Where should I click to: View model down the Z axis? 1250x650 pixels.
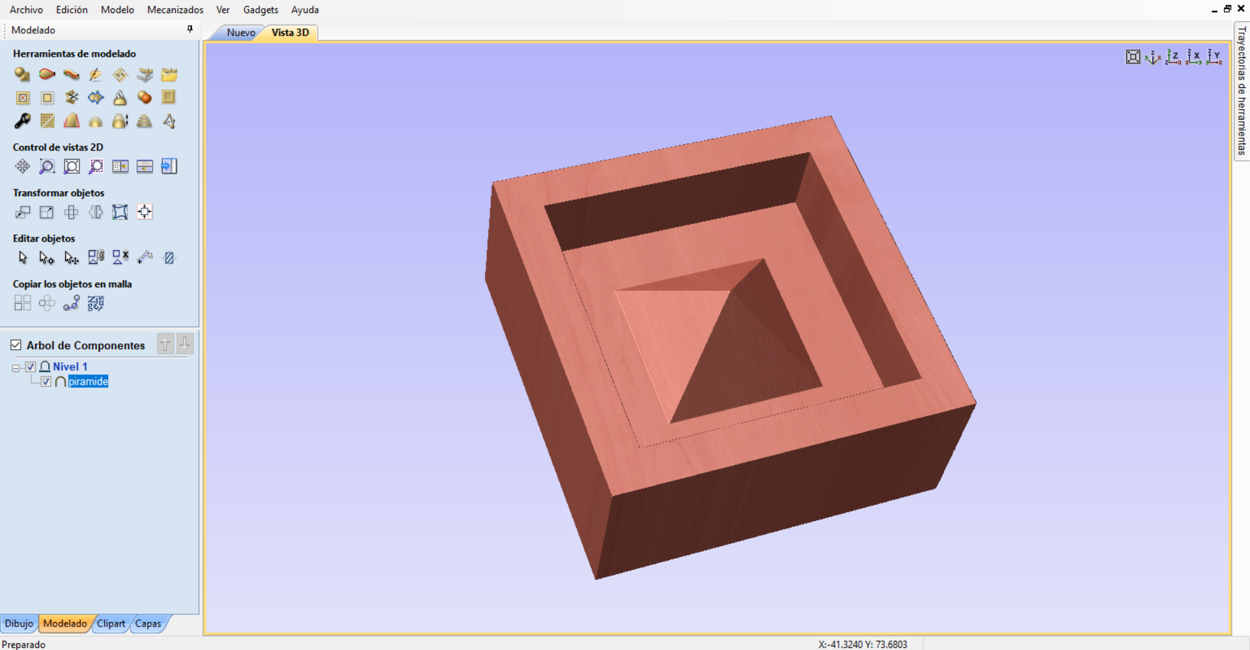(1173, 57)
